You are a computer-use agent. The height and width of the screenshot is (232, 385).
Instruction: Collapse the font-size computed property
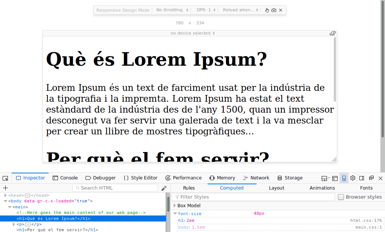click(175, 214)
